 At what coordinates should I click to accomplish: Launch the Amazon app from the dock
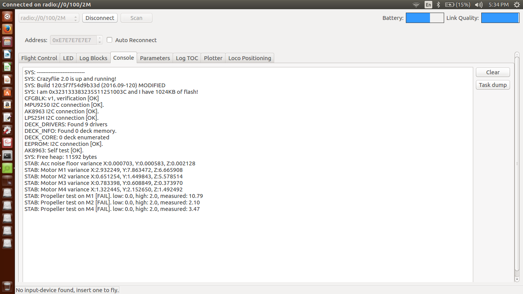7,105
